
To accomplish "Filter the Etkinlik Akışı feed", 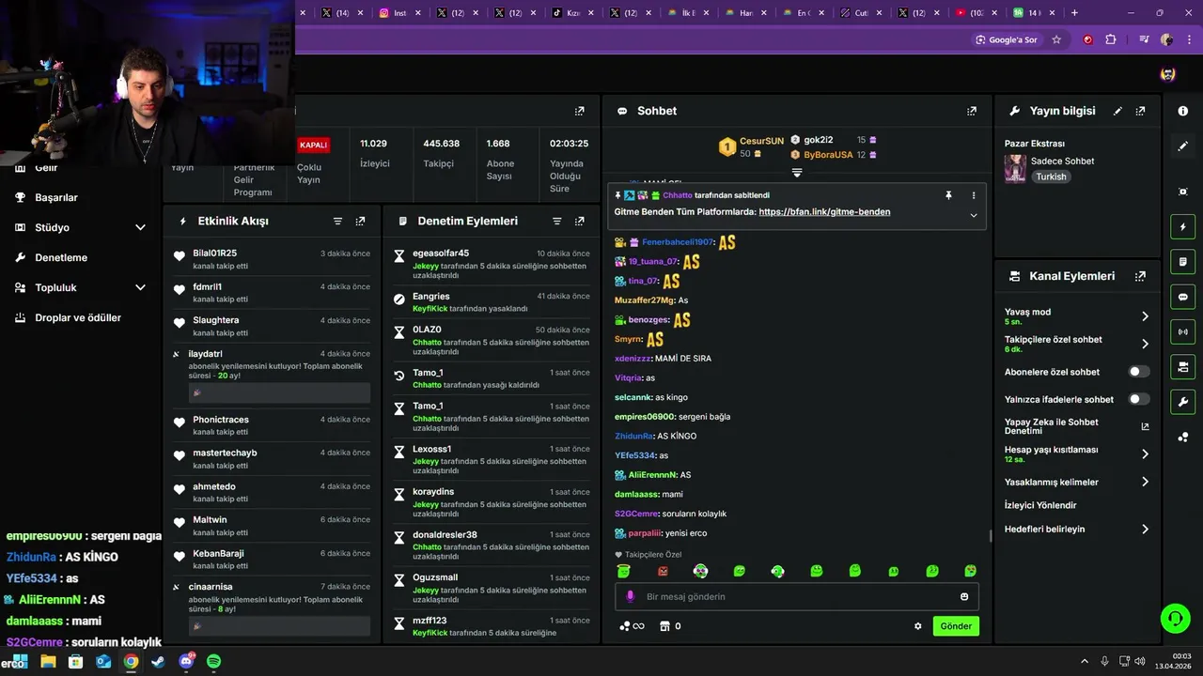I will click(337, 222).
